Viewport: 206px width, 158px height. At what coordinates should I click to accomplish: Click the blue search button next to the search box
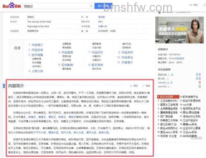(103, 6)
